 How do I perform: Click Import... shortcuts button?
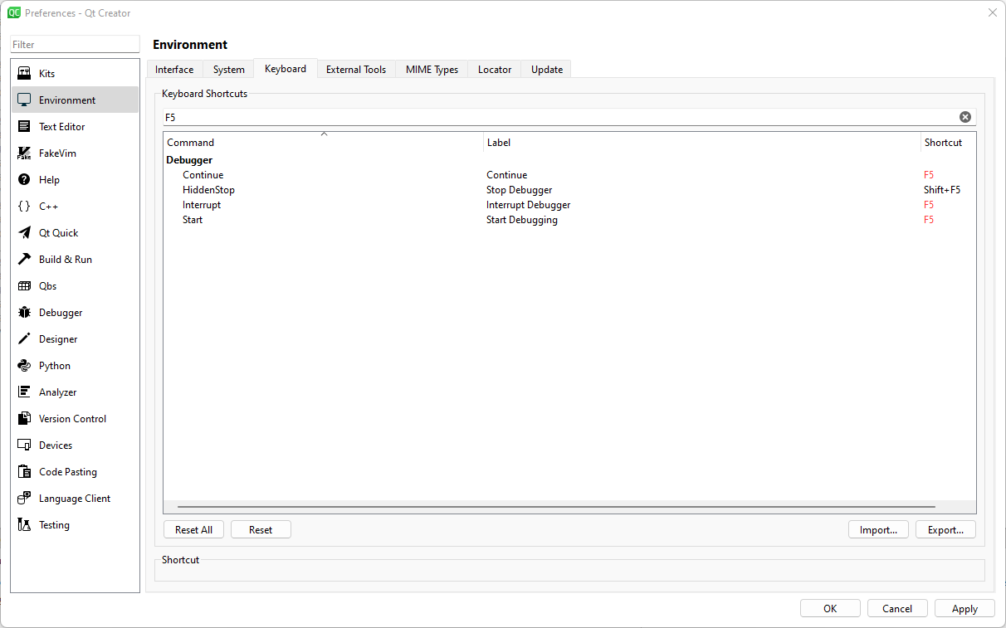pyautogui.click(x=879, y=530)
